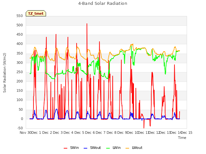Click the 500 y-axis tick label
The height and width of the screenshot is (154, 206).
[x=20, y=25]
